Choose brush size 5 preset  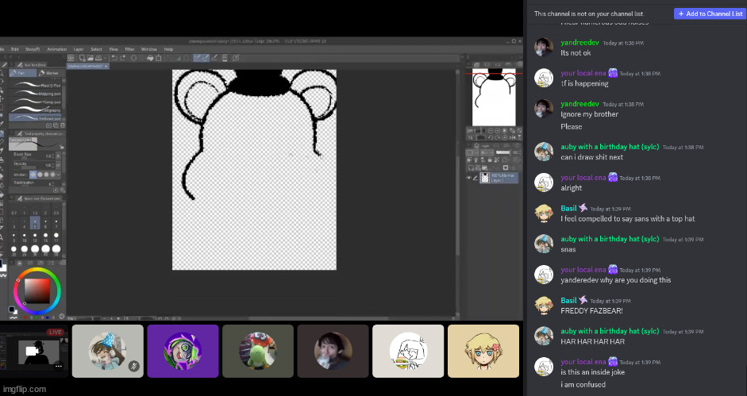click(35, 222)
